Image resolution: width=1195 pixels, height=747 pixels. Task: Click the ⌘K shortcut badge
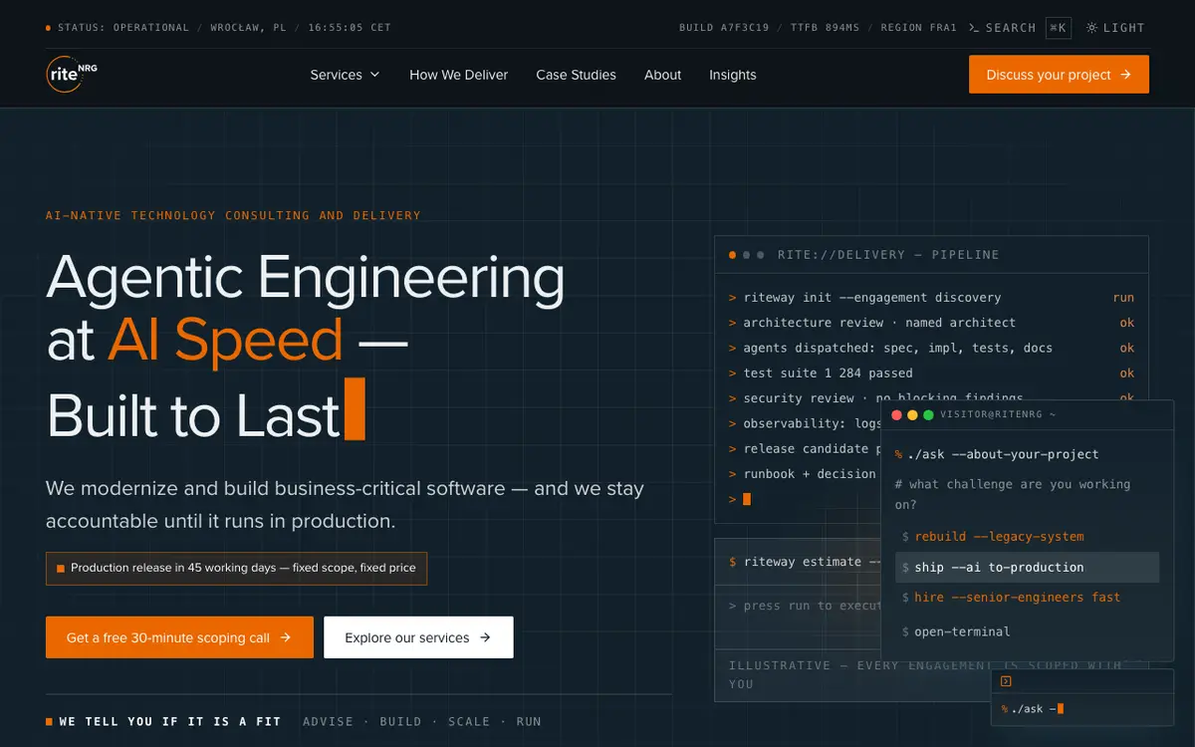click(x=1059, y=28)
